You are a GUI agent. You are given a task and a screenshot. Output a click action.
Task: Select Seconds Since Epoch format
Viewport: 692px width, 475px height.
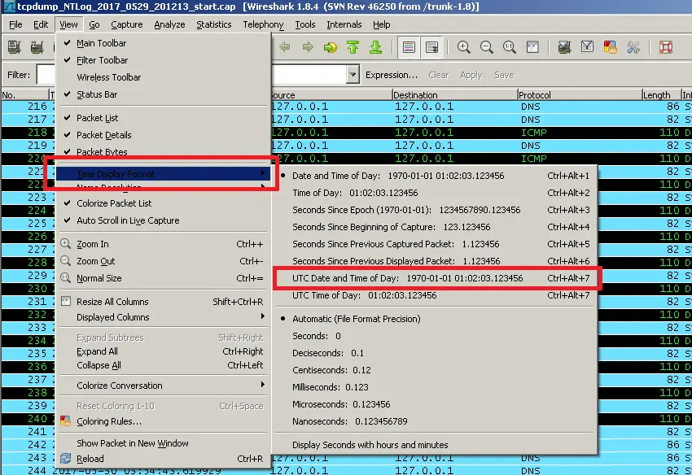436,210
